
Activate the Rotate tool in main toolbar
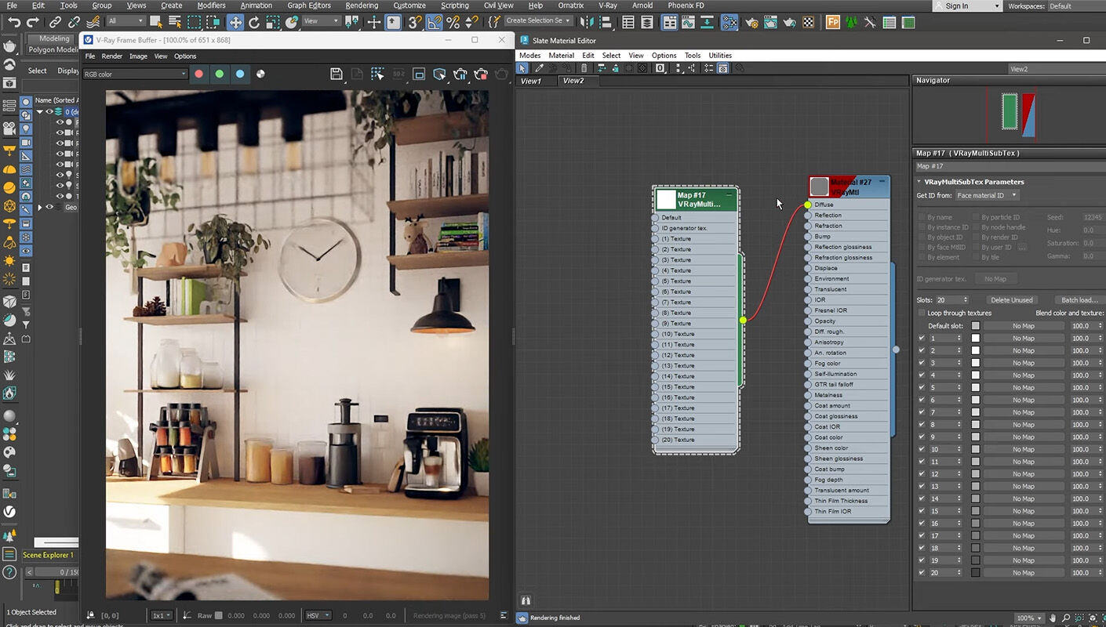point(254,22)
